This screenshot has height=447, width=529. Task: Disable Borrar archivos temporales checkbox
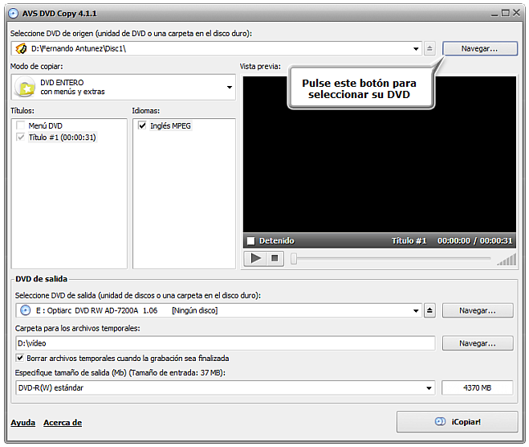[x=20, y=358]
